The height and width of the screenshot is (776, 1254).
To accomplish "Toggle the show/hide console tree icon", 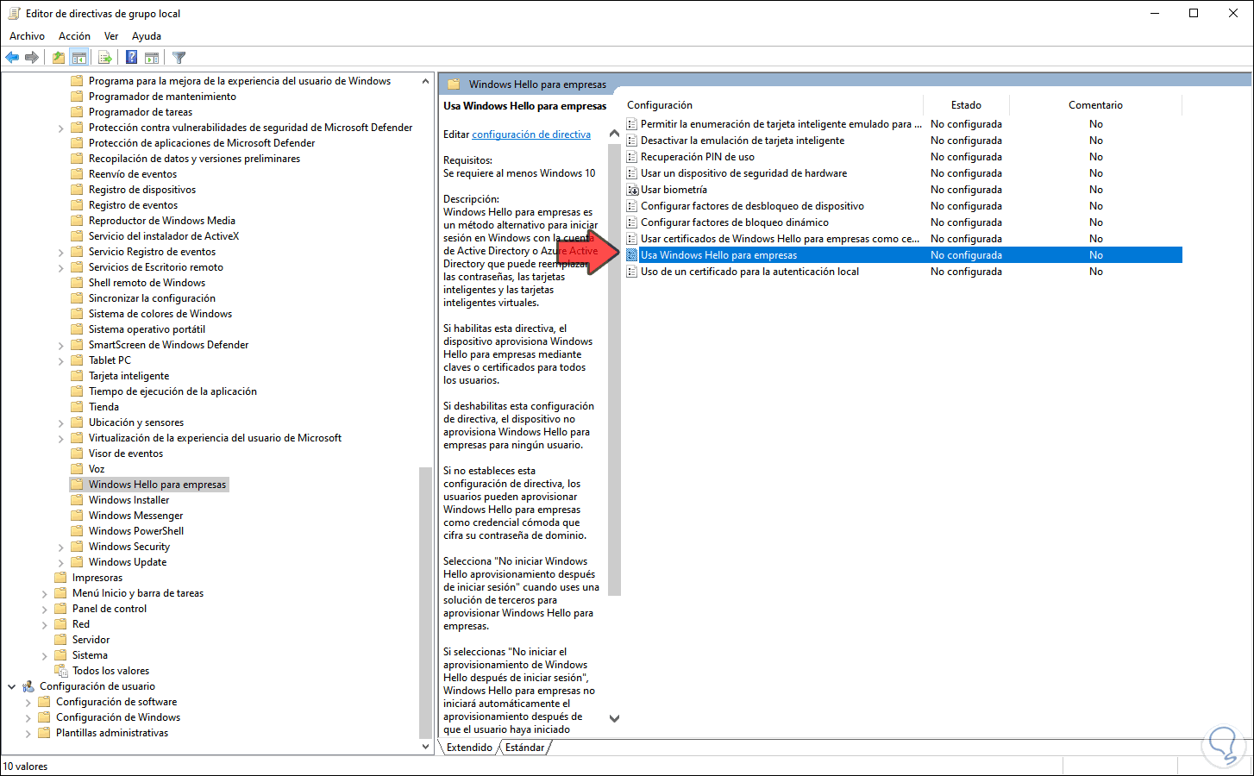I will pyautogui.click(x=79, y=58).
